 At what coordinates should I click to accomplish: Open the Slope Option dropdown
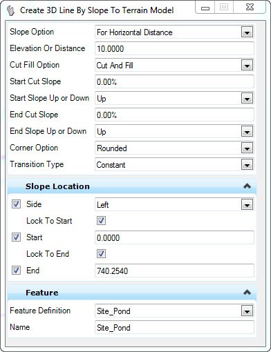pyautogui.click(x=247, y=32)
